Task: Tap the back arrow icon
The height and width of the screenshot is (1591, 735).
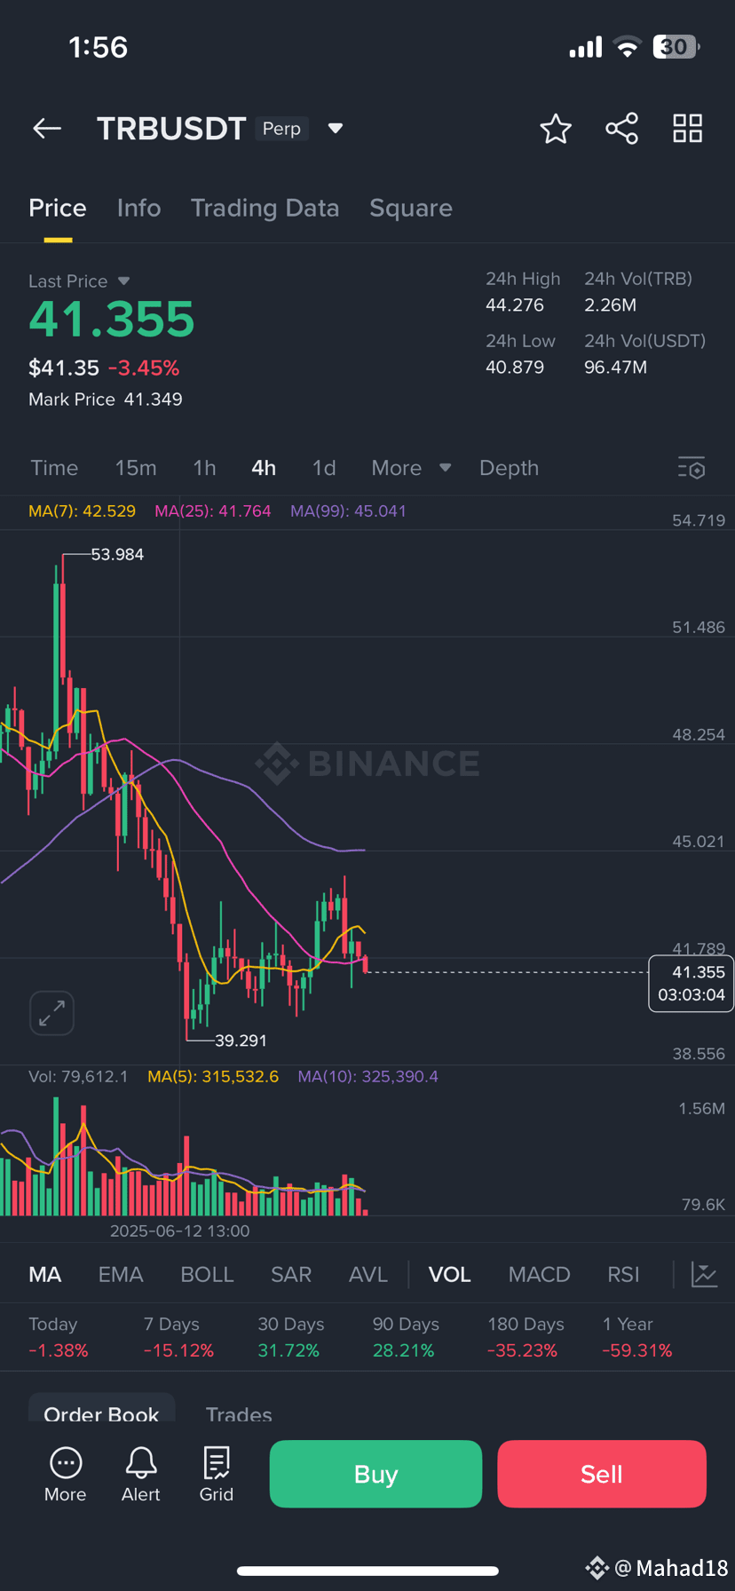Action: click(47, 129)
